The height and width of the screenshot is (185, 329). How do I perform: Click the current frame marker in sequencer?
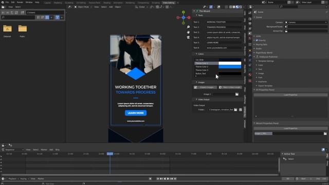(110, 154)
